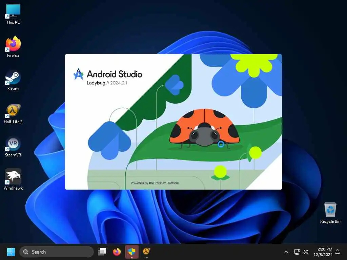Select the Half-Life 2 desktop icon
The width and height of the screenshot is (347, 260).
tap(13, 114)
